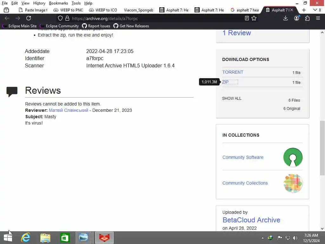Open tracking protection shield icon
The height and width of the screenshot is (244, 325).
click(60, 18)
